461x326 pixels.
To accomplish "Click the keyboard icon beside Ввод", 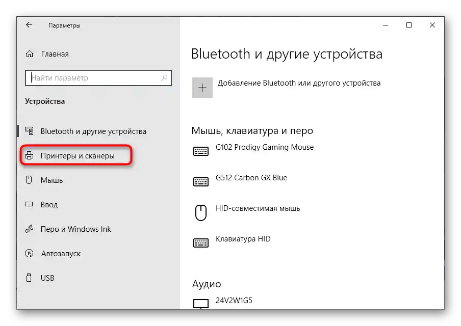I will [29, 204].
